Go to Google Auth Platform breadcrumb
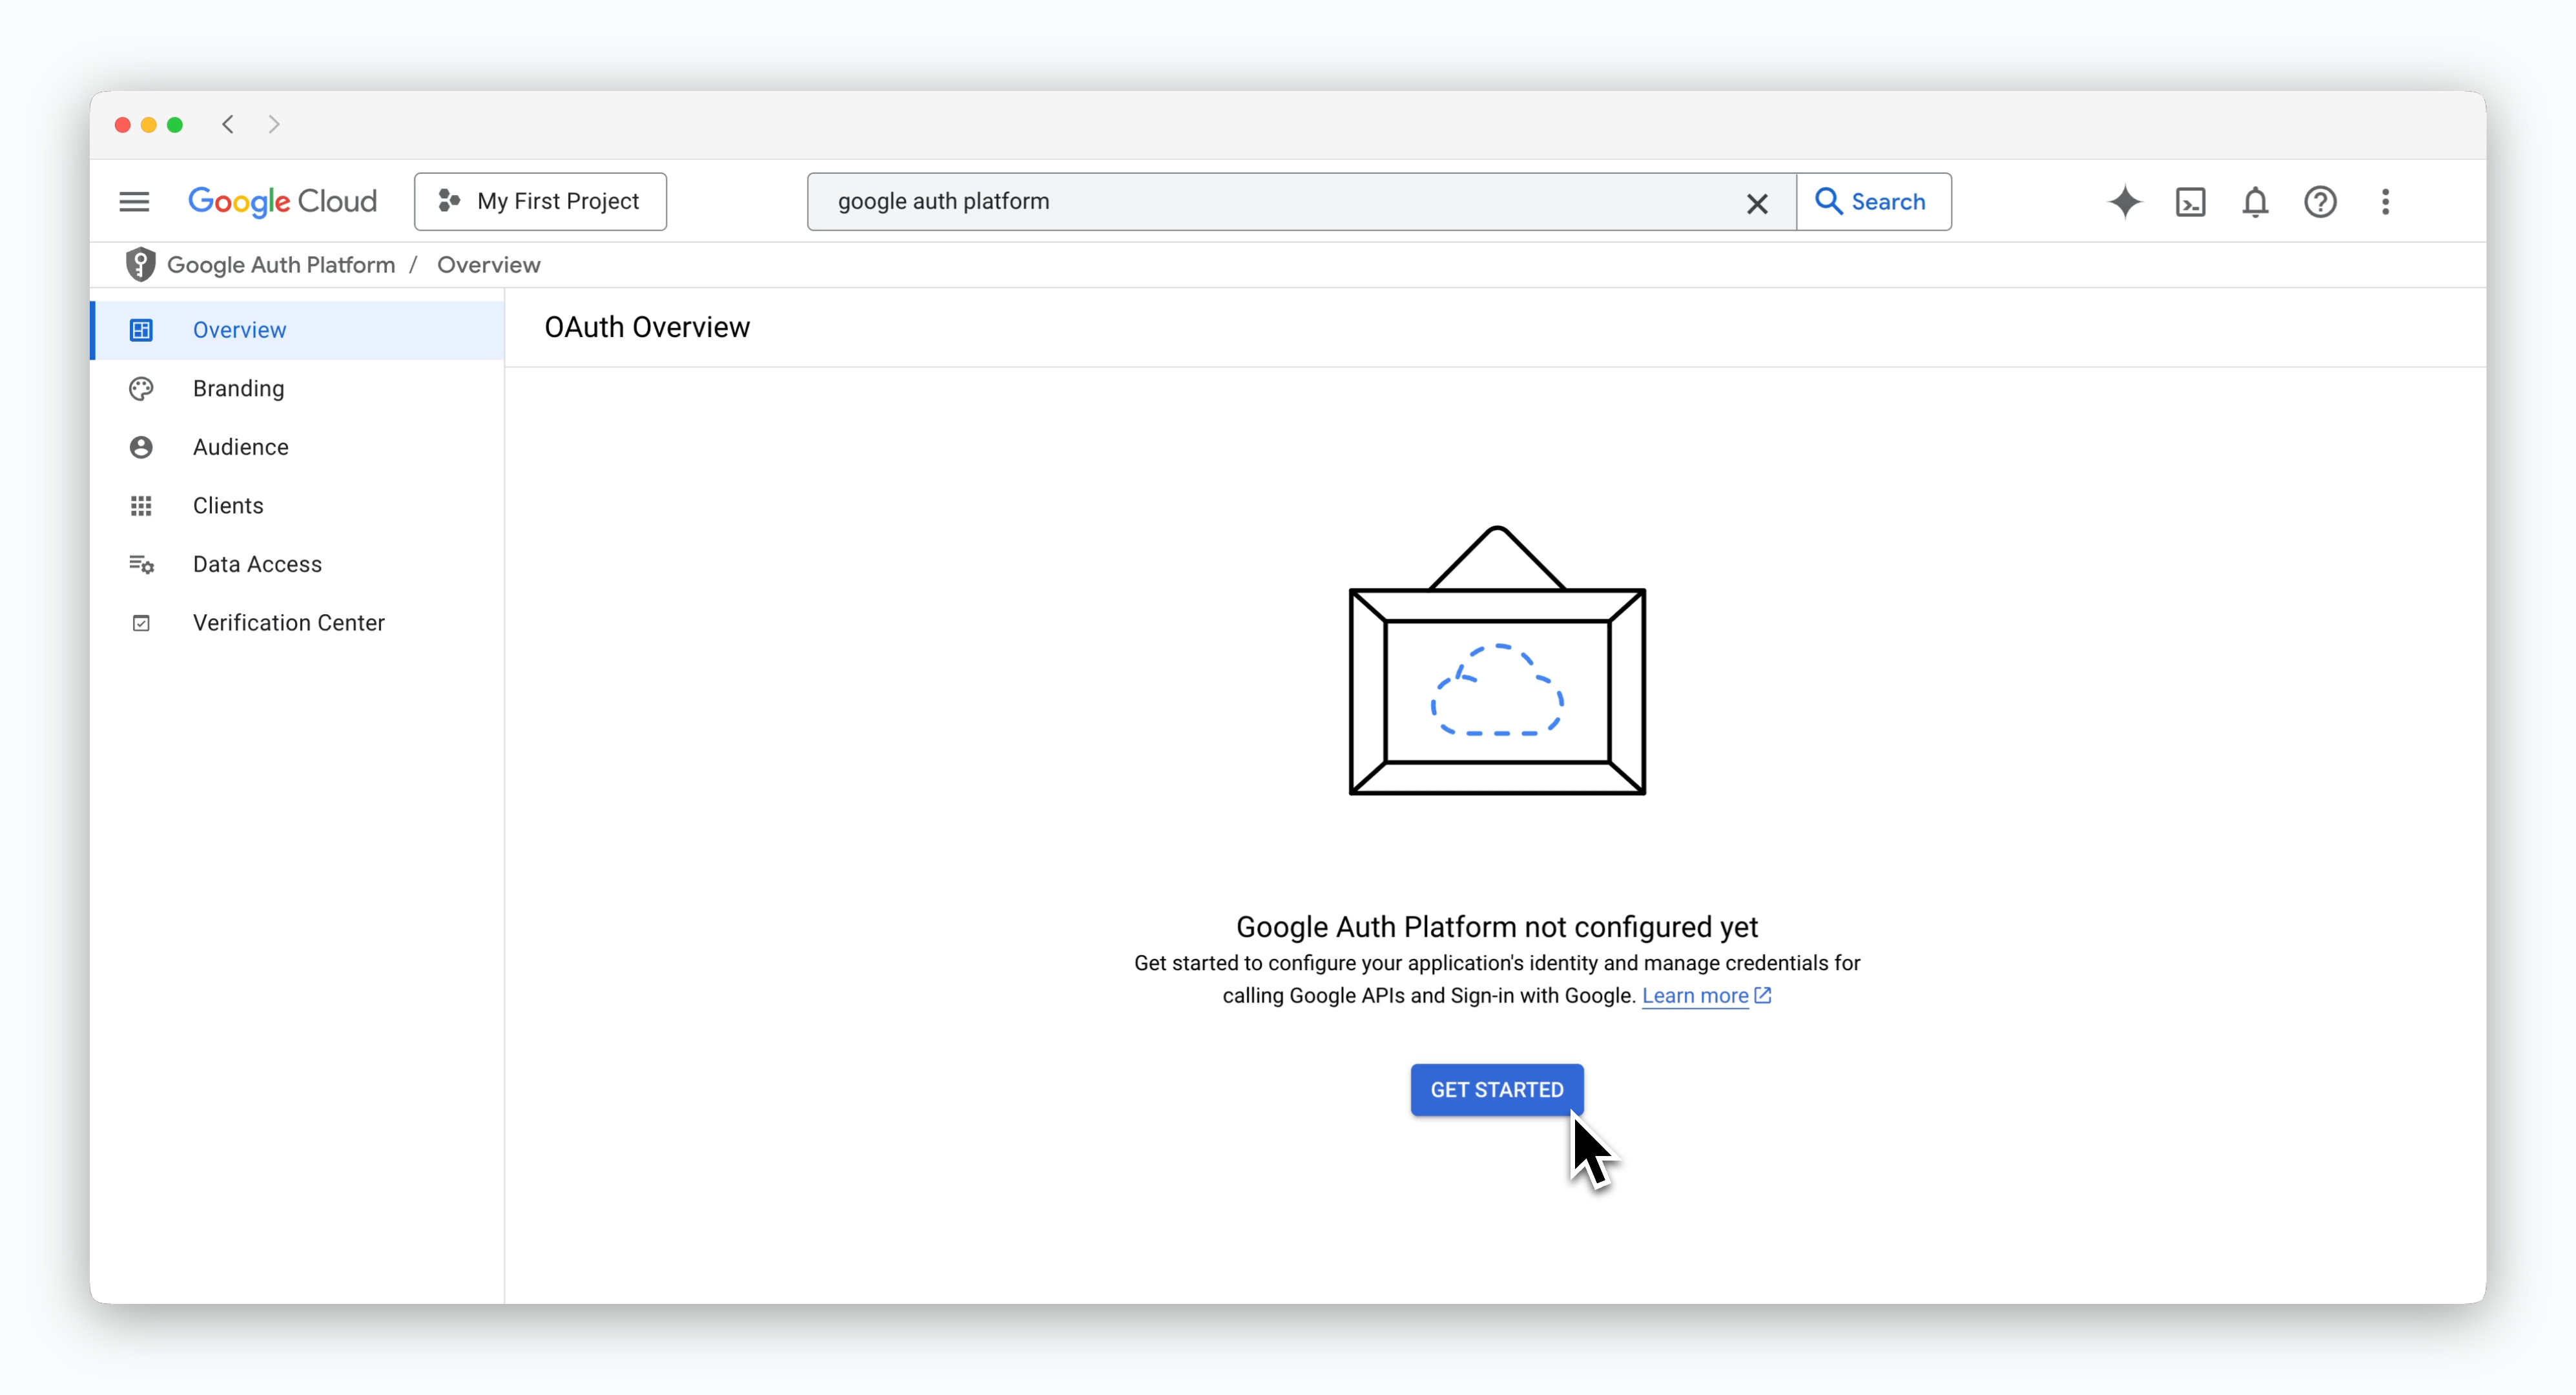2576x1395 pixels. 281,265
